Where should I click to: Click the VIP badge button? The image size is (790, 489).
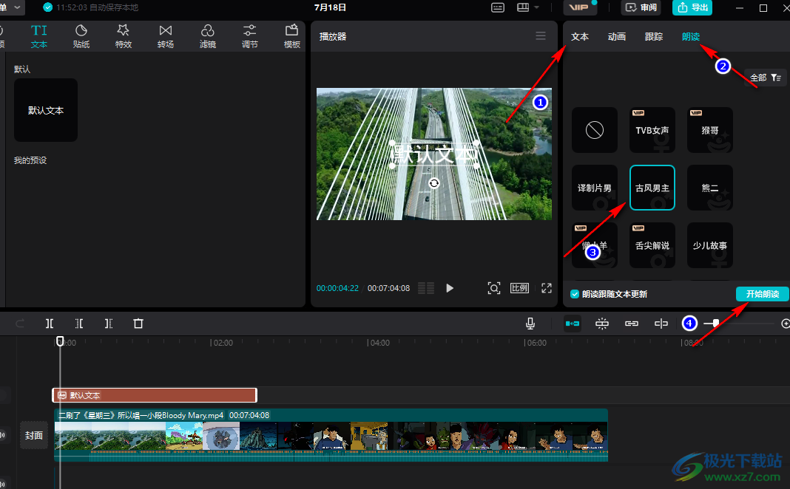(579, 7)
